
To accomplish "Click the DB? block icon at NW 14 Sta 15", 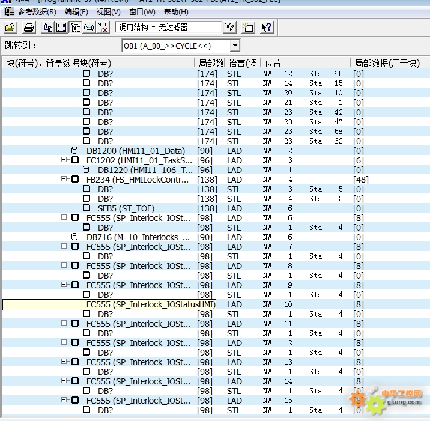I will tap(86, 83).
